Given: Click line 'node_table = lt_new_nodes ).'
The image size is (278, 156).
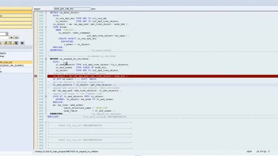Looking at the screenshot, I should [89, 111].
